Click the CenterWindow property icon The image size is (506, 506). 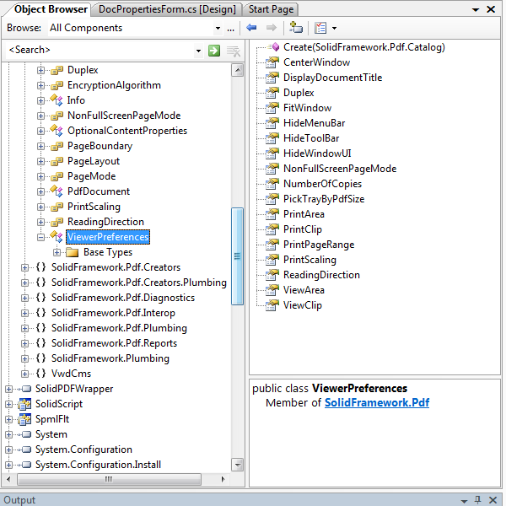pos(272,62)
